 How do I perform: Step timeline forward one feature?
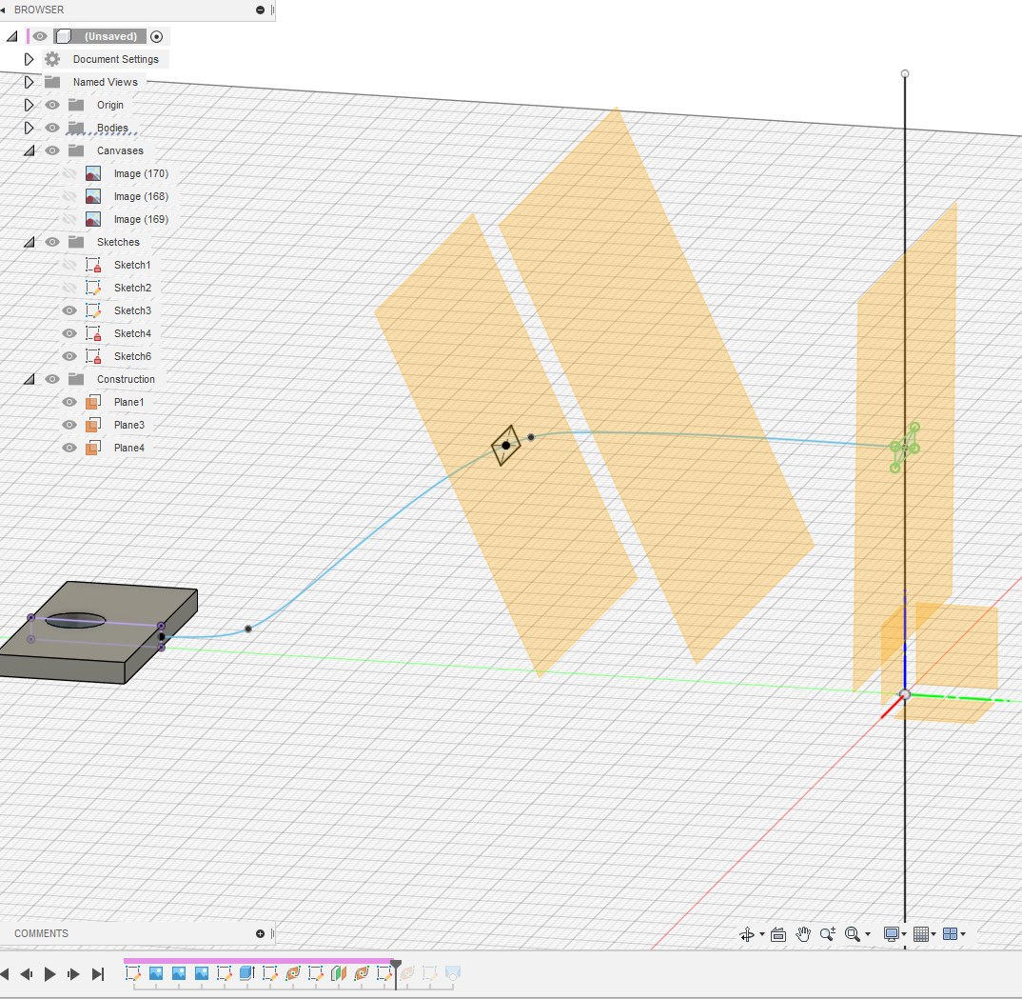73,974
